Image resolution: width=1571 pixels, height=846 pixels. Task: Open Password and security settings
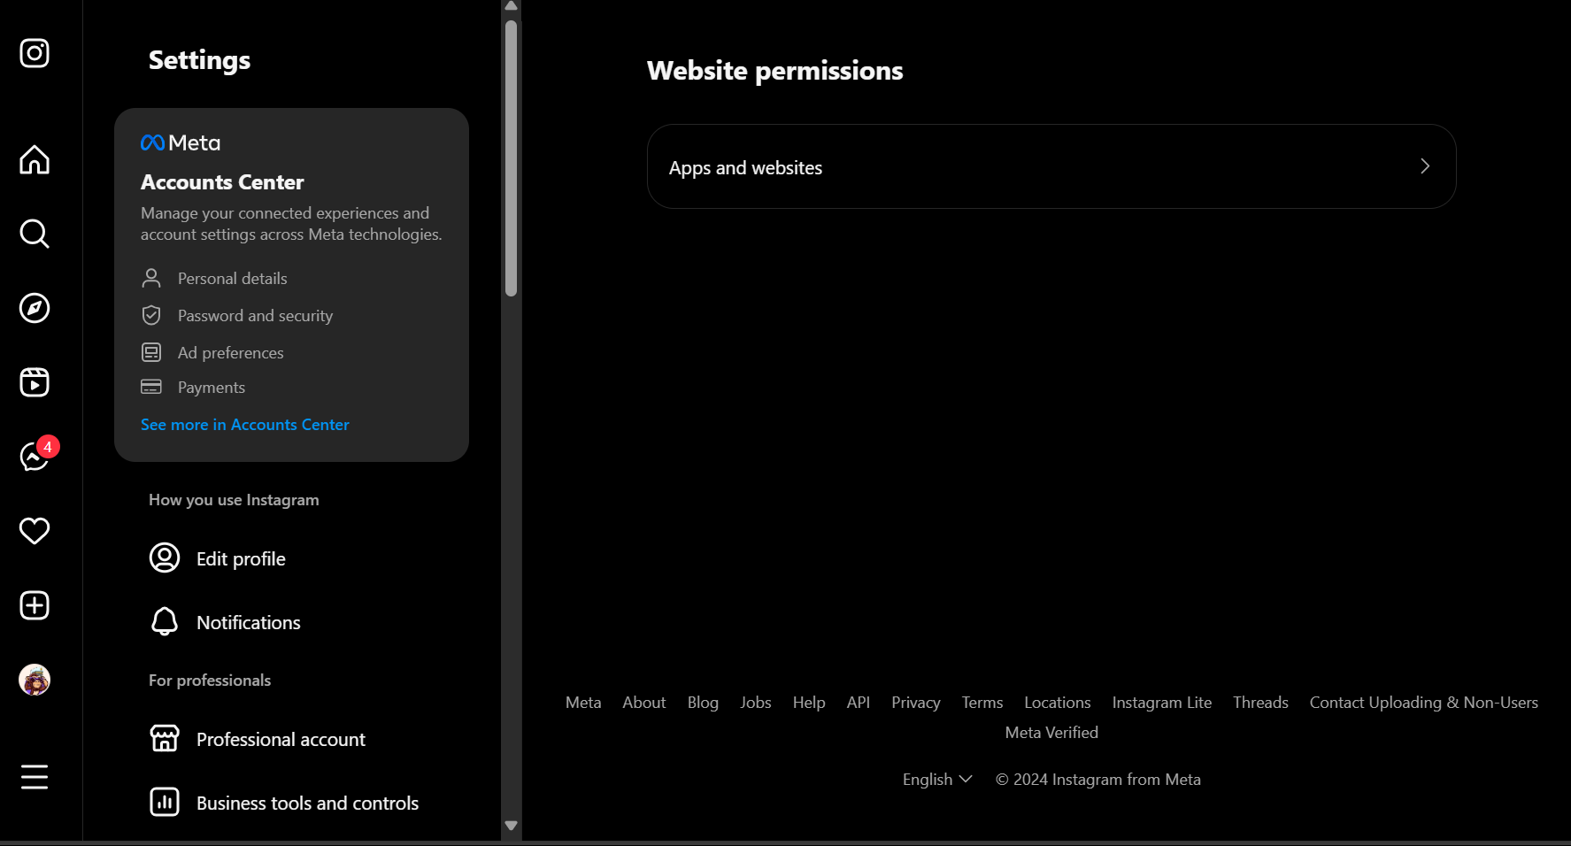pyautogui.click(x=255, y=316)
